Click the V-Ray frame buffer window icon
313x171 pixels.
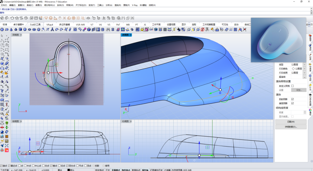pos(36,18)
